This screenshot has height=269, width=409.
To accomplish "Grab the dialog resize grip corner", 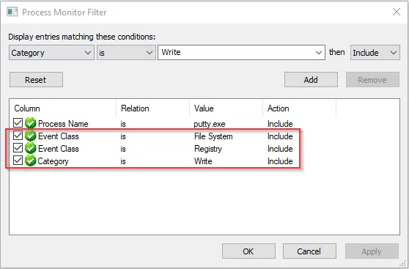I will pos(402,264).
